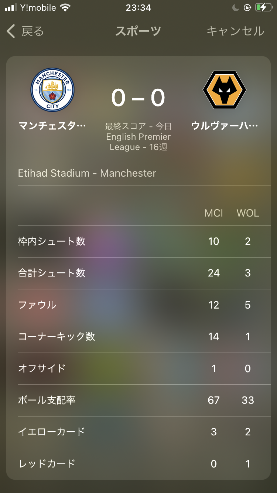This screenshot has height=493, width=277.
Task: Tap the MCI column header
Action: coord(213,213)
